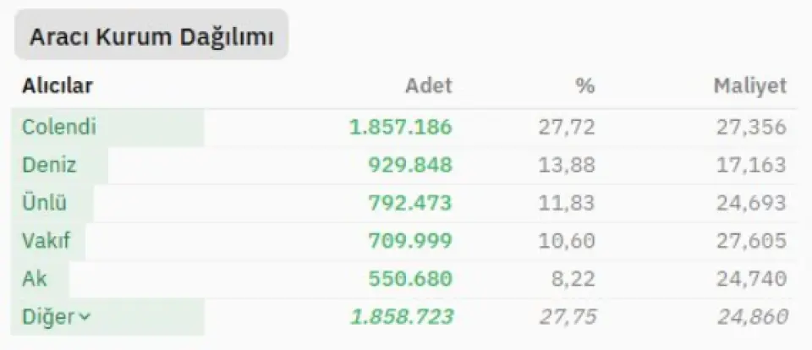Click Colendi's quantity 1.857.186
Viewport: 812px width, 350px height.
[401, 128]
